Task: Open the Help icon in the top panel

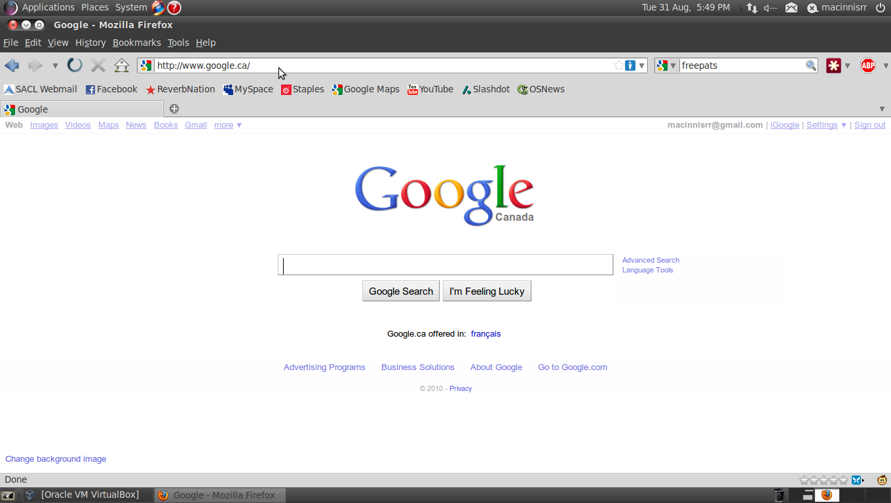Action: coord(174,7)
